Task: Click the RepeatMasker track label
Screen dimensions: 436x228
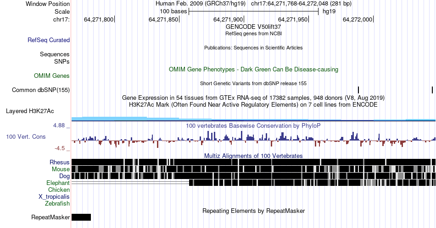Action: [50, 217]
